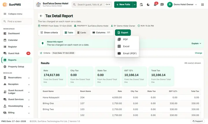The width and height of the screenshot is (208, 124).
Task: Click the Total Tax summary card
Action: coord(161,76)
